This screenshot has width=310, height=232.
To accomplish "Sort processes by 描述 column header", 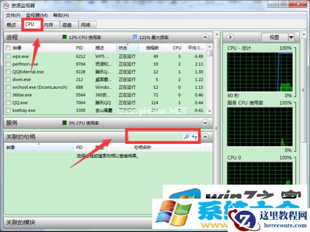I will coord(105,48).
